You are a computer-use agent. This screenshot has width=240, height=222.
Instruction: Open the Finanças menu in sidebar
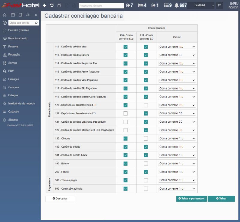[13, 79]
